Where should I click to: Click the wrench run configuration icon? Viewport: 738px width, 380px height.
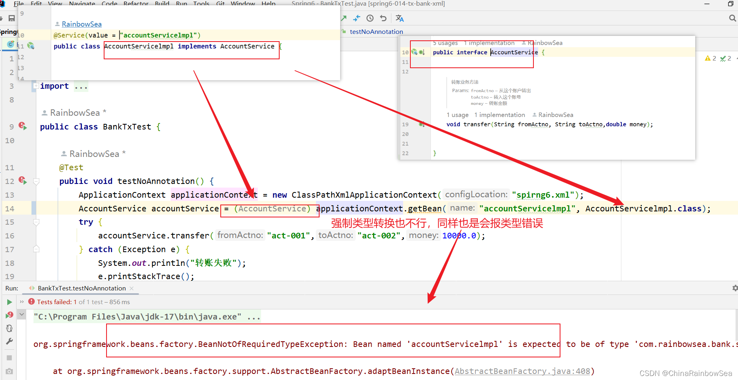click(x=9, y=341)
